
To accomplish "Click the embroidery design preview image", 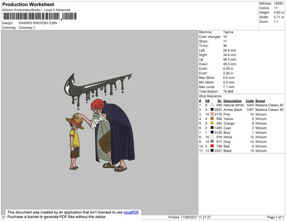I will (x=100, y=122).
